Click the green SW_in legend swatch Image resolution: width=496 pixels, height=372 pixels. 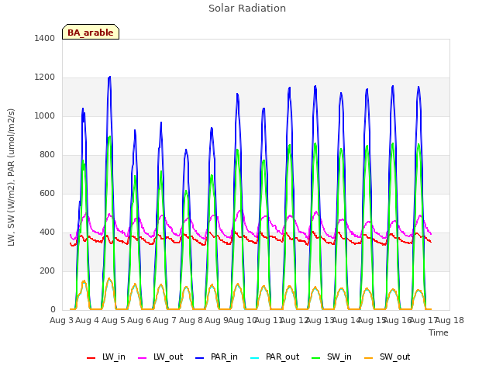[x=316, y=358]
